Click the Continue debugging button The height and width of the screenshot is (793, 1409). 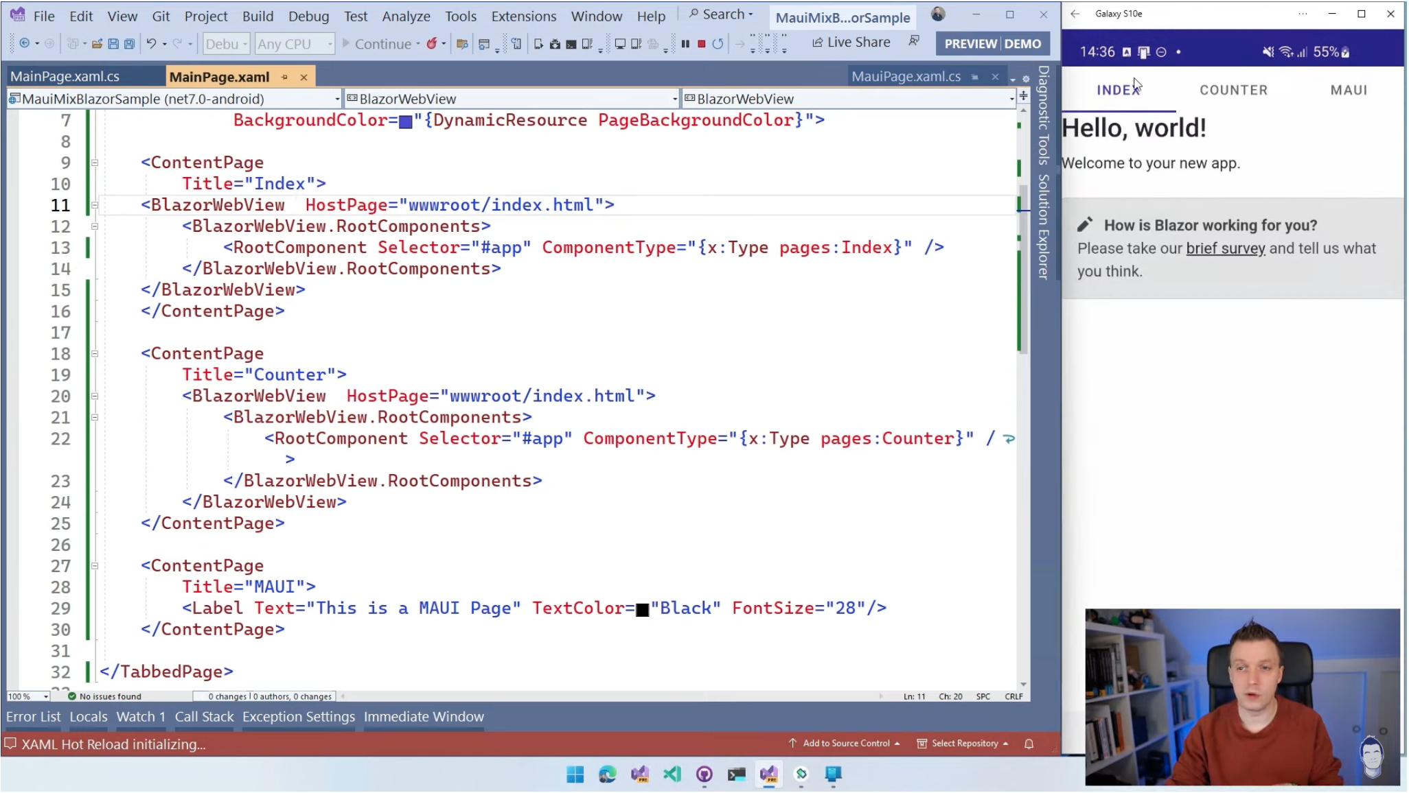[380, 44]
